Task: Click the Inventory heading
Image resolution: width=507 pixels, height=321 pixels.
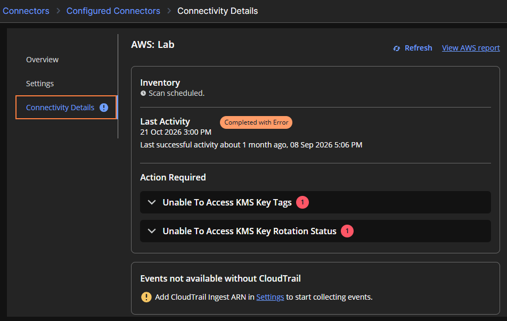Action: (x=160, y=83)
